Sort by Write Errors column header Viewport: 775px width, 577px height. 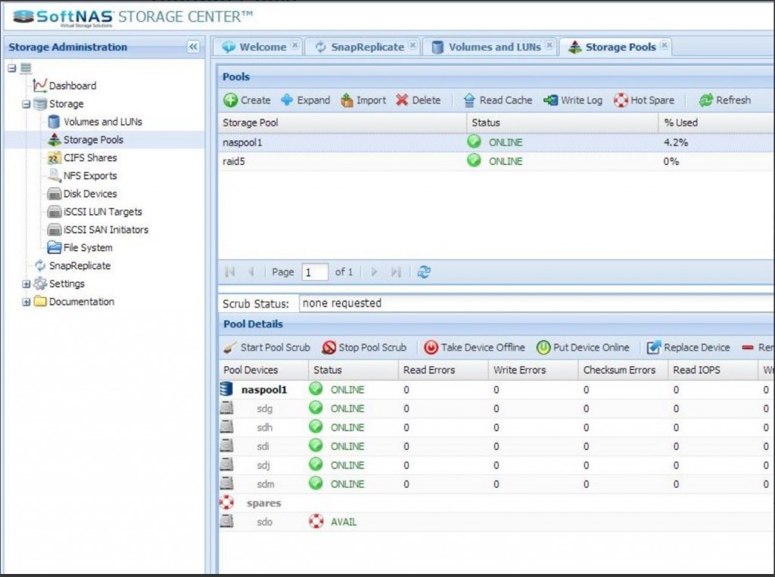(x=533, y=370)
